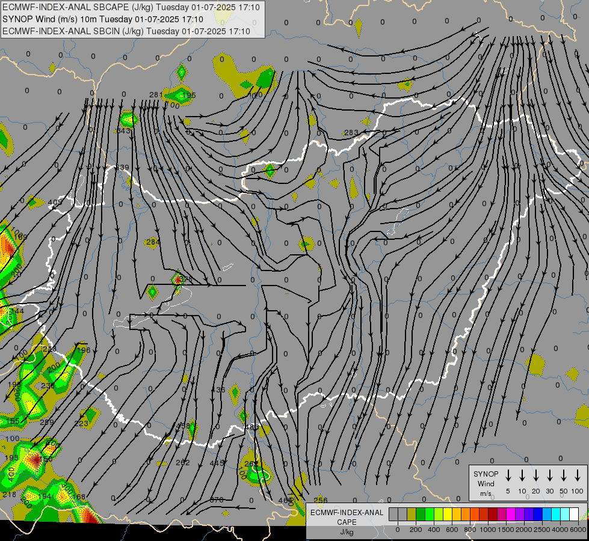
Task: Click the map value 405
Action: [55, 203]
